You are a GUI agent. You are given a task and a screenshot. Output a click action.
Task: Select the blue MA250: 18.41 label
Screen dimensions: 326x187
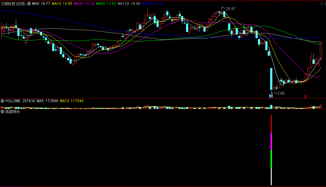coord(153,4)
